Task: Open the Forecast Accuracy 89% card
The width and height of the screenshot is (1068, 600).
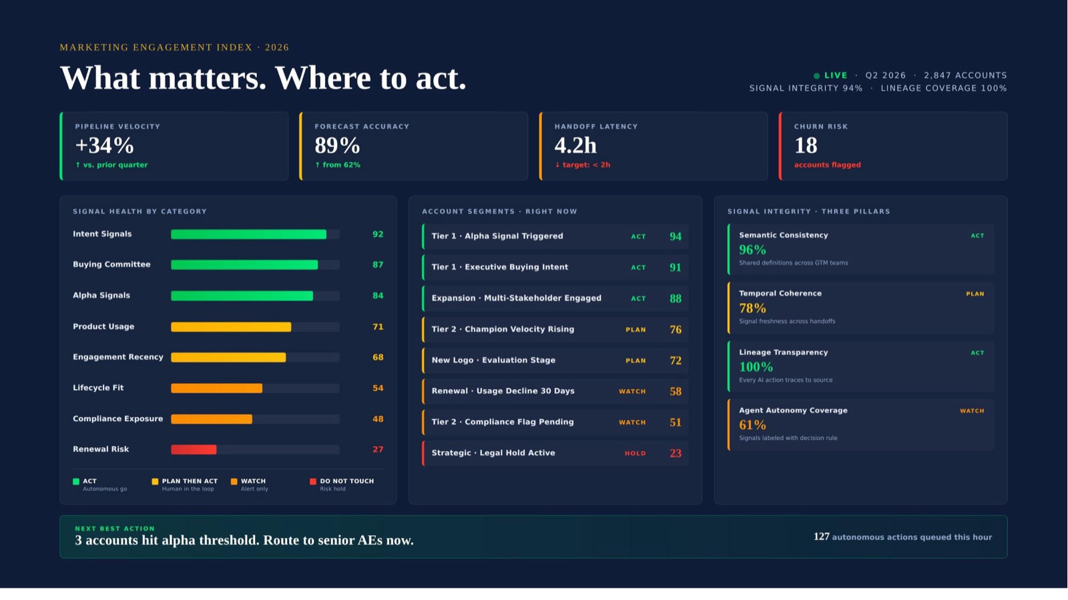Action: (x=414, y=146)
